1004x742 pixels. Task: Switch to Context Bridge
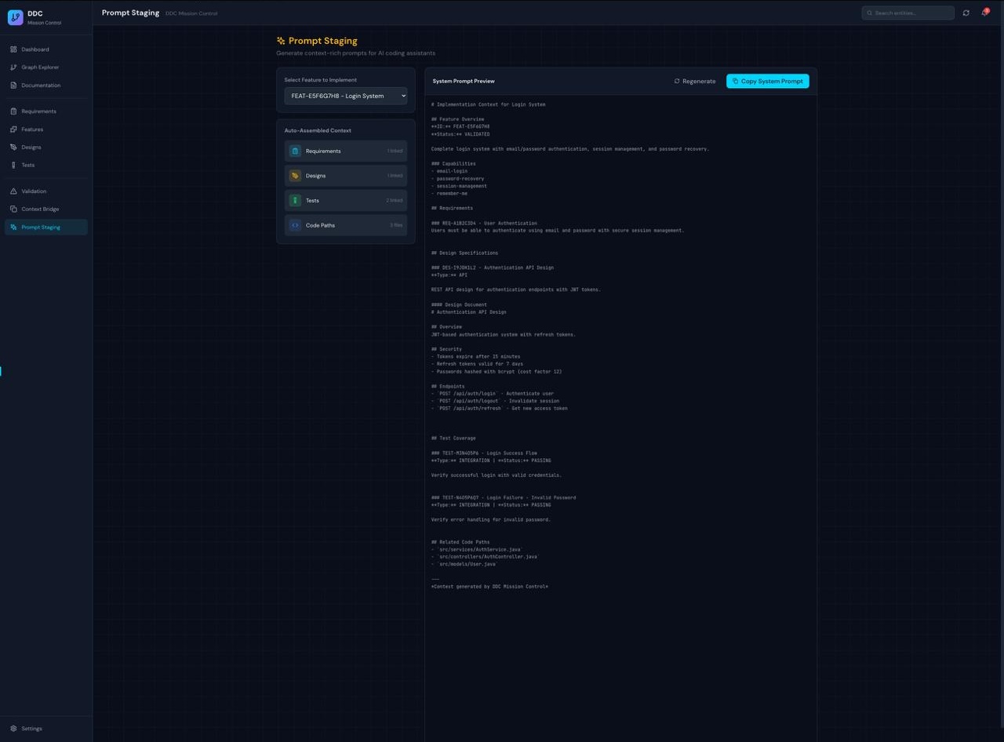pos(40,209)
